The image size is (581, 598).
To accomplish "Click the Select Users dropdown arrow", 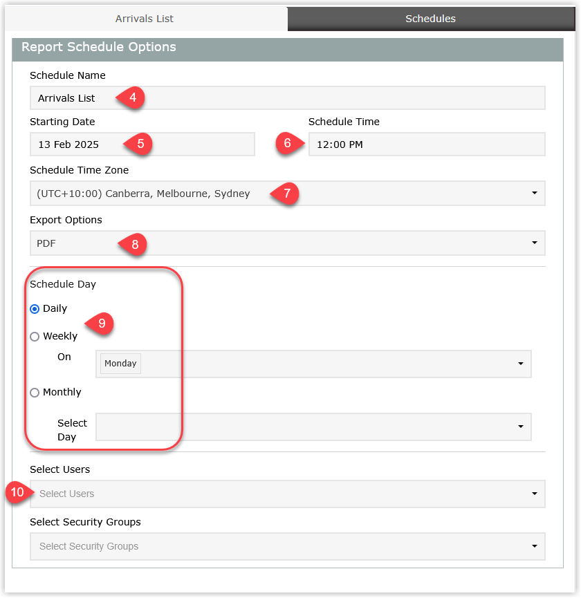I will 535,494.
